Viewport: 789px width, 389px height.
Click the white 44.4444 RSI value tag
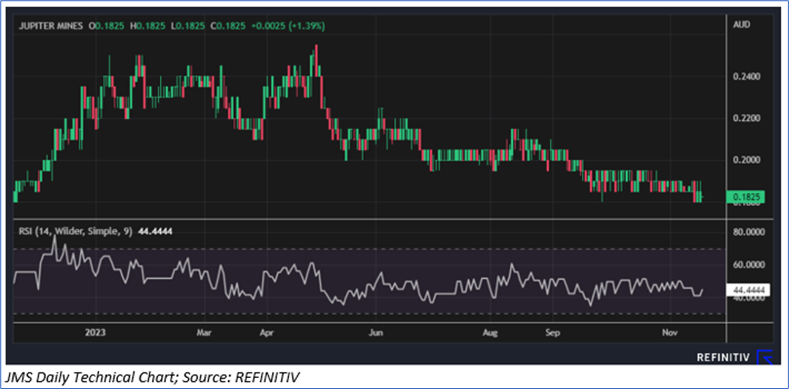click(x=748, y=290)
